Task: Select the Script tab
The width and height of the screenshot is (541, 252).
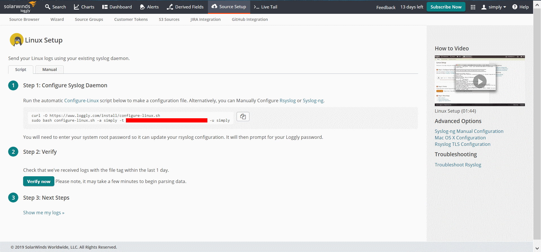Action: pos(21,70)
